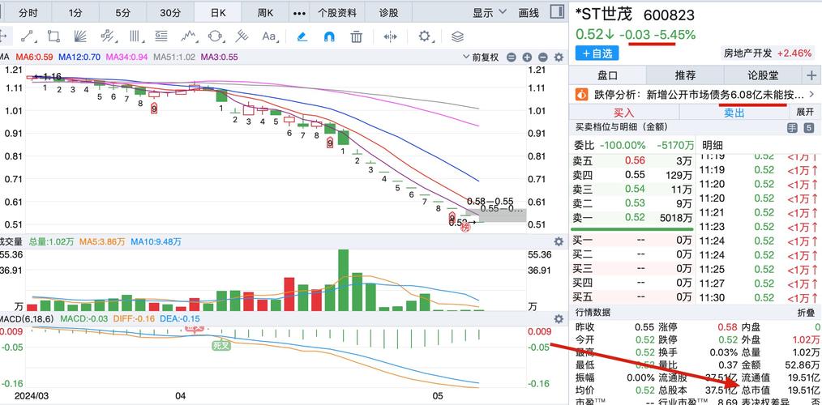
Task: Switch to the 盘口 tab
Action: point(608,75)
